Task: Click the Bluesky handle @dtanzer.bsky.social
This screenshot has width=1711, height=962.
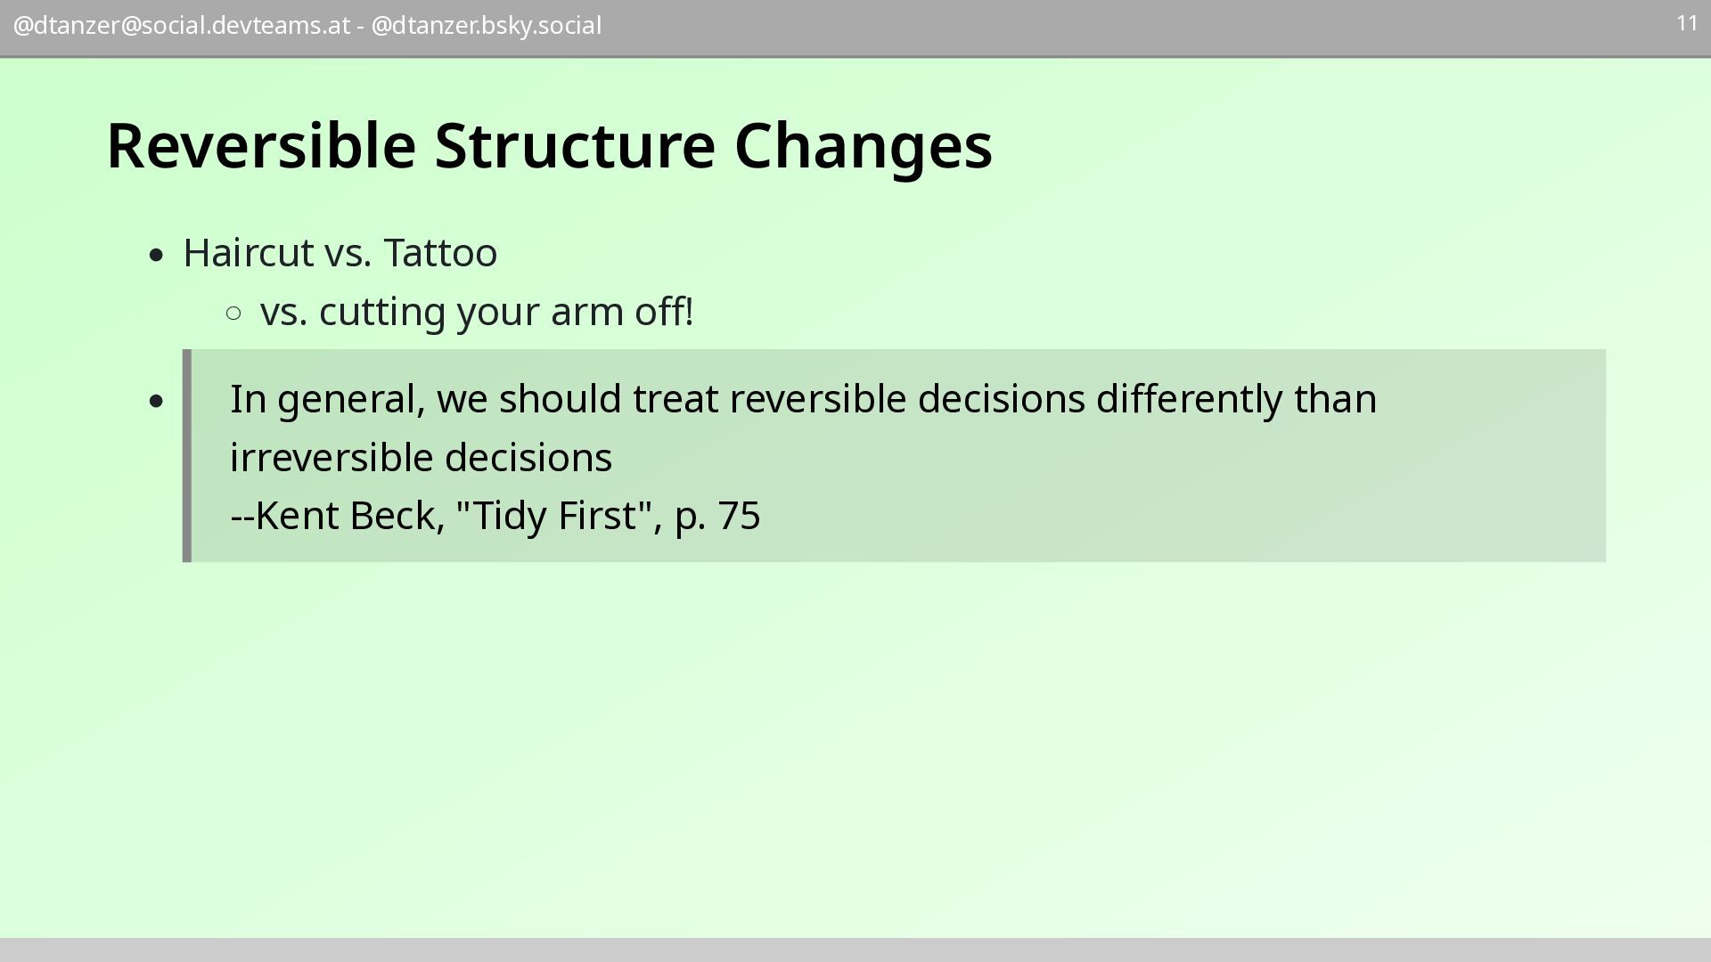Action: 486,26
